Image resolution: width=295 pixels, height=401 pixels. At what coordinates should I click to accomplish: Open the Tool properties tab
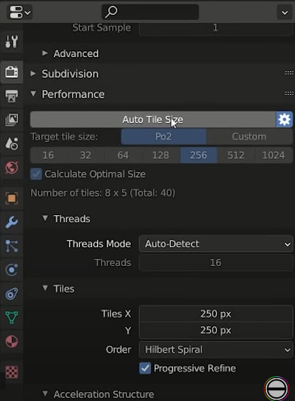point(11,42)
